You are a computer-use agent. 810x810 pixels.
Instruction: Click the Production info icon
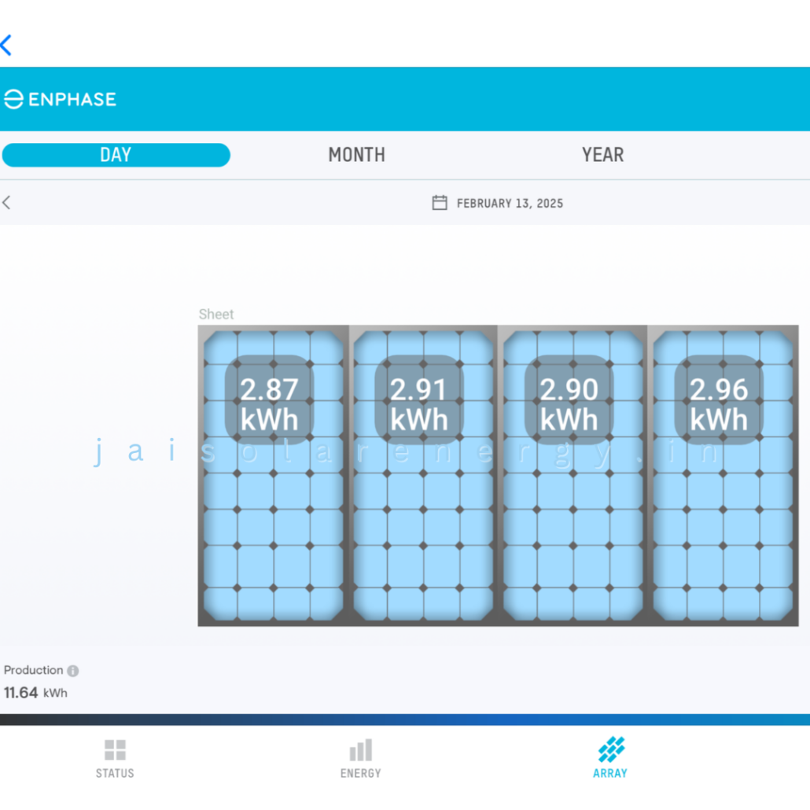point(73,671)
